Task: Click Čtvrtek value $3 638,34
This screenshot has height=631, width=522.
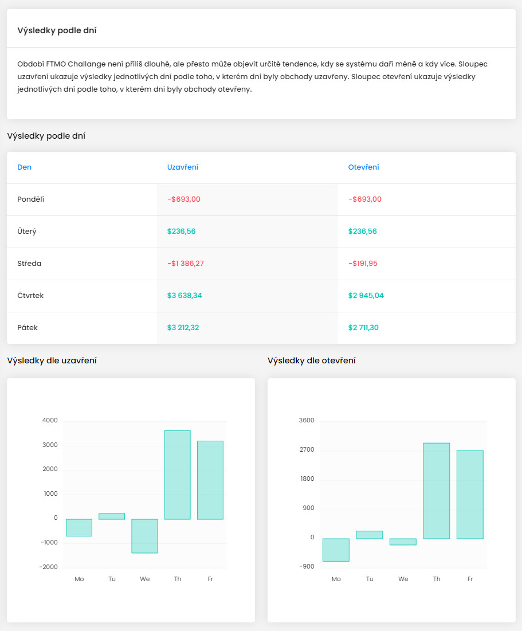Action: 185,295
